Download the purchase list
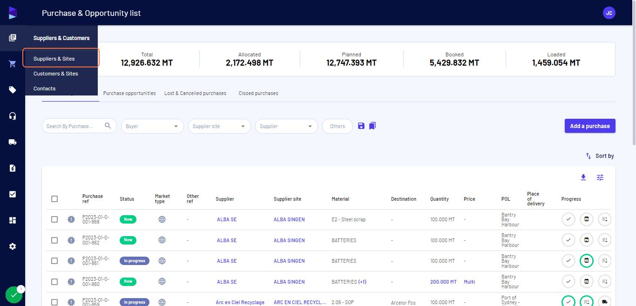Screen dimensions: 636x306 point(583,177)
